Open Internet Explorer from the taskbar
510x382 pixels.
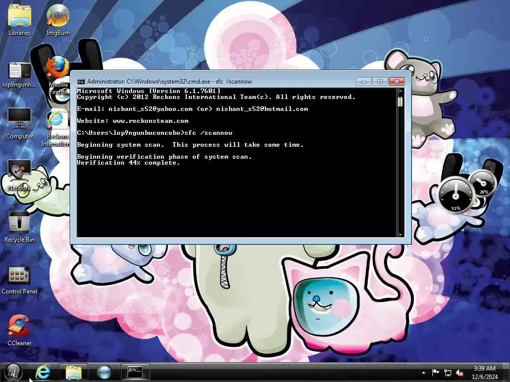43,372
